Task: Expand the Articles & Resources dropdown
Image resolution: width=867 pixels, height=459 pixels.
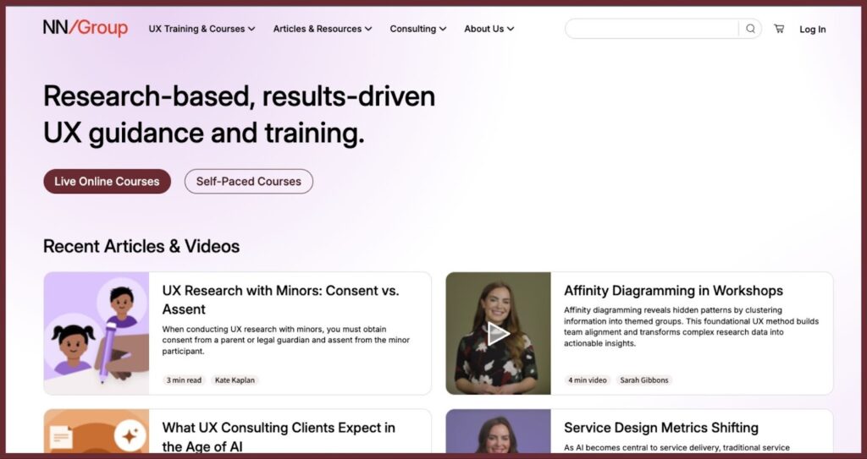Action: 323,29
